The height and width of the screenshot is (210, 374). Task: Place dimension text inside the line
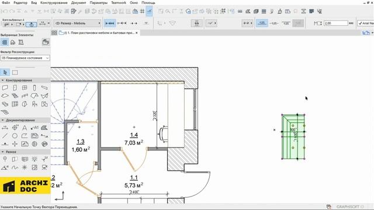pos(274,23)
